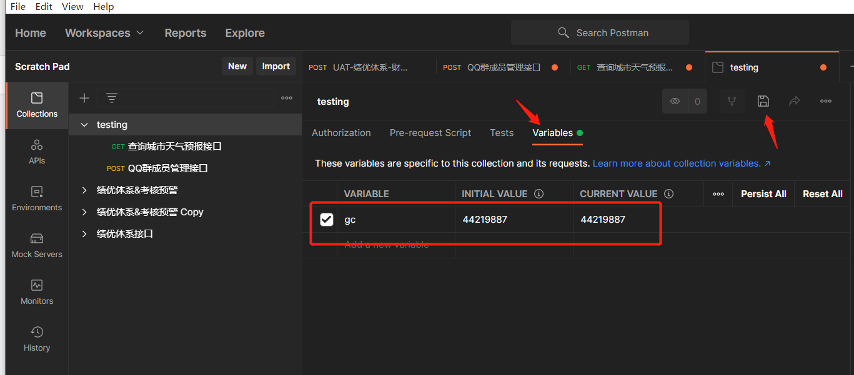854x375 pixels.
Task: Open the Environments sidebar panel
Action: (x=37, y=199)
